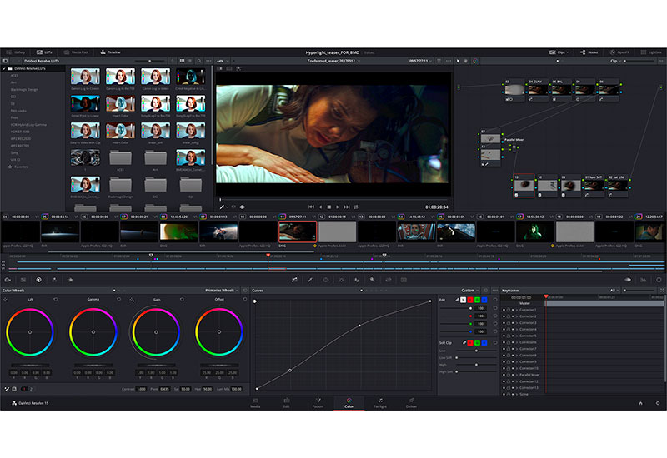Switch to the Deliver page
667x458 pixels.
pos(411,403)
